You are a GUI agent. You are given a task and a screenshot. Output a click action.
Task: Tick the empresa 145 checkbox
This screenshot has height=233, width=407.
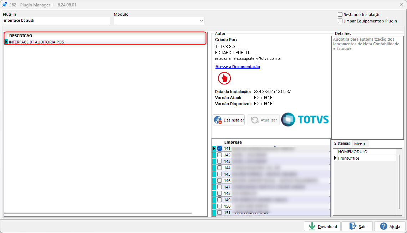point(220,174)
